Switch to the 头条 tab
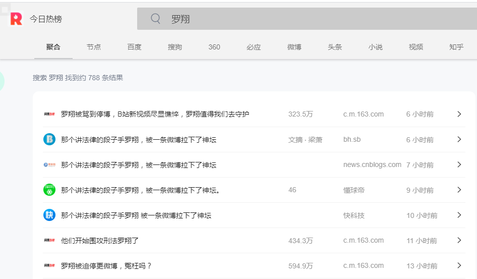Viewport: 477px width, 279px height. click(x=335, y=47)
